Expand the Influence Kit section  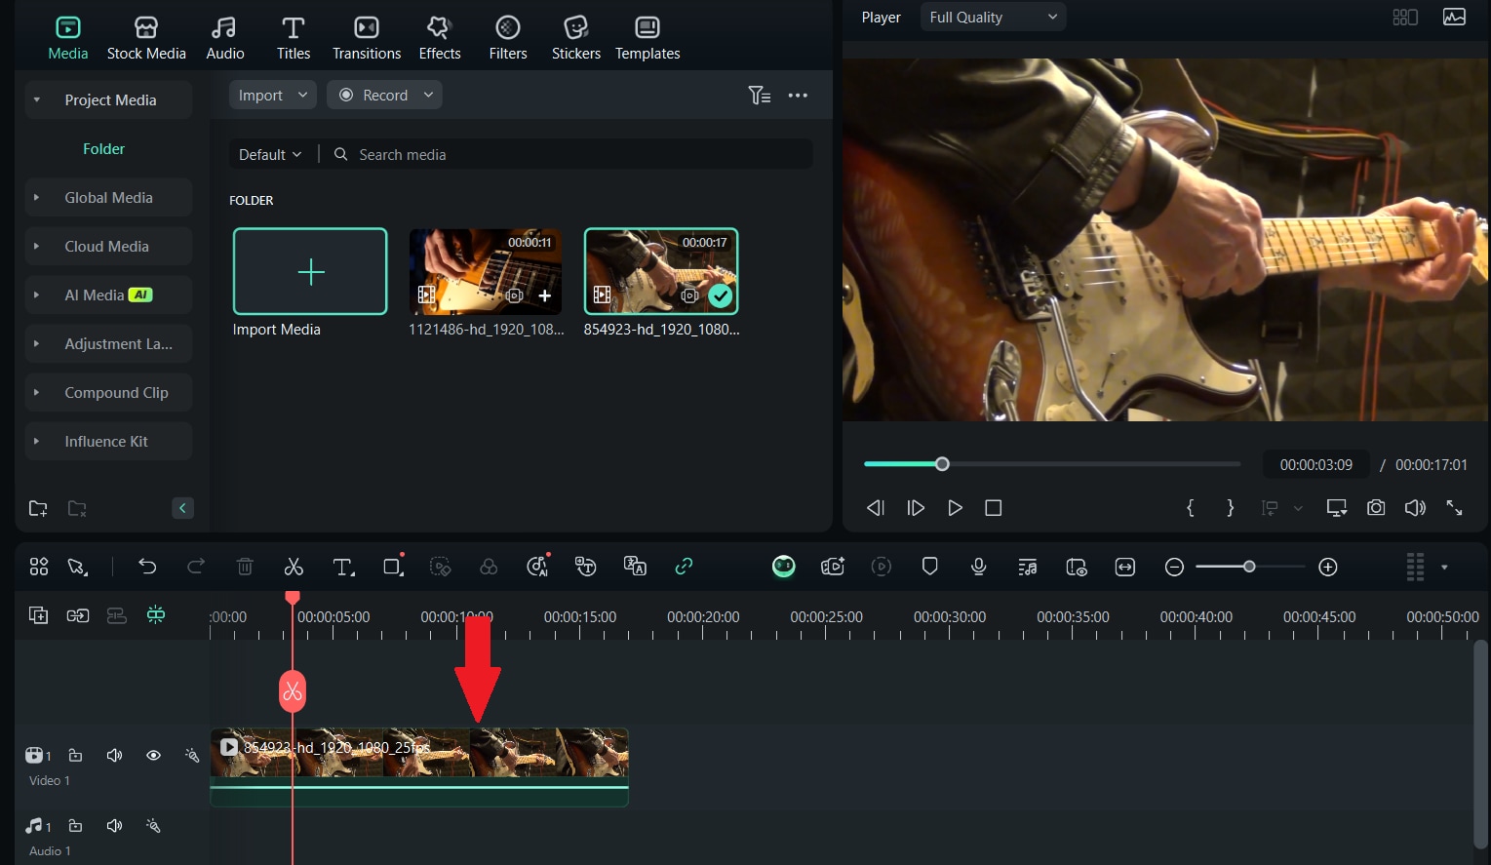[x=36, y=441]
